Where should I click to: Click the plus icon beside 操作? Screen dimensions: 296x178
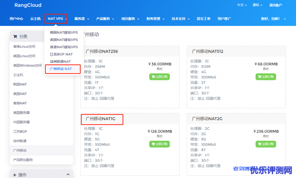[x=14, y=175]
